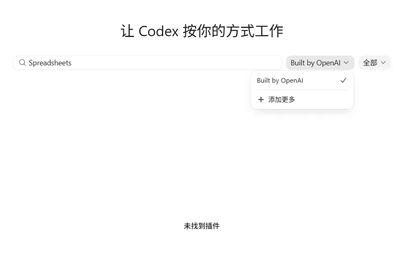Click the search magnifier icon
Image resolution: width=415 pixels, height=259 pixels.
pyautogui.click(x=23, y=62)
